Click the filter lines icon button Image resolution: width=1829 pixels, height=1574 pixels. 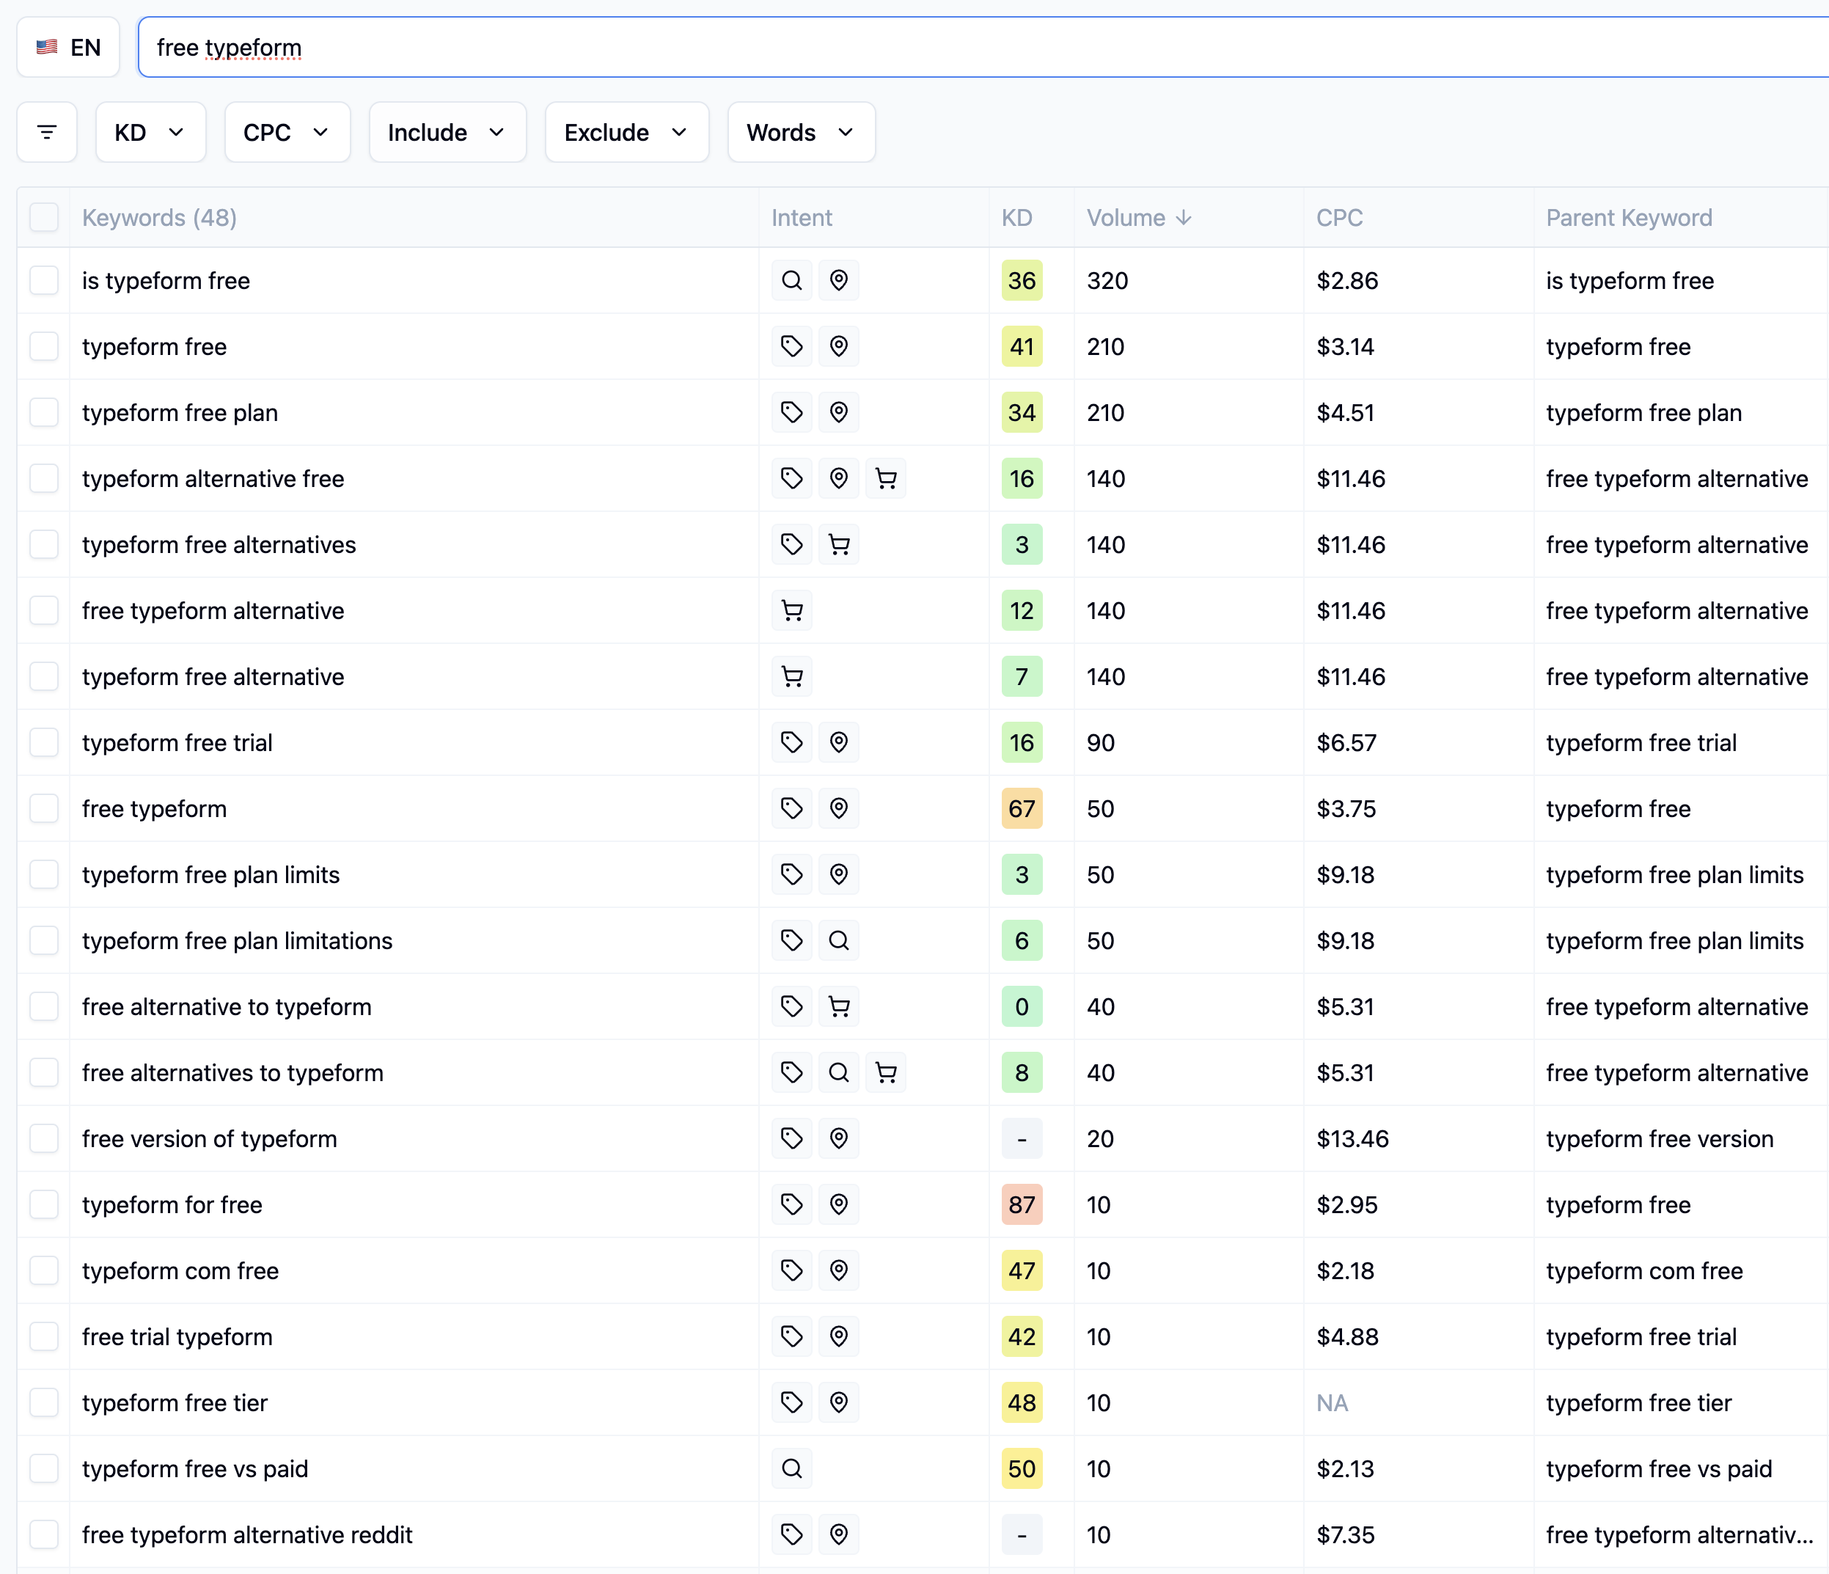(47, 133)
